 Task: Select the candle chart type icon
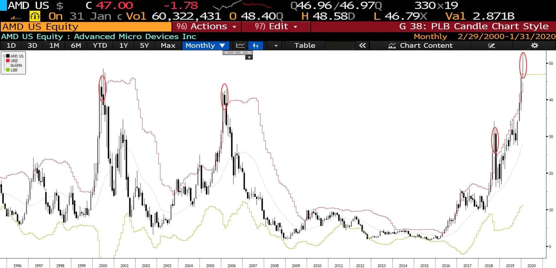[255, 45]
